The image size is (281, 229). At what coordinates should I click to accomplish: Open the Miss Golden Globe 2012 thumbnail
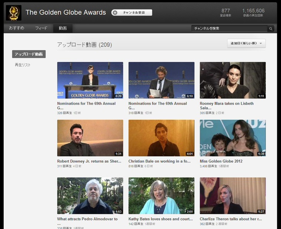(233, 138)
